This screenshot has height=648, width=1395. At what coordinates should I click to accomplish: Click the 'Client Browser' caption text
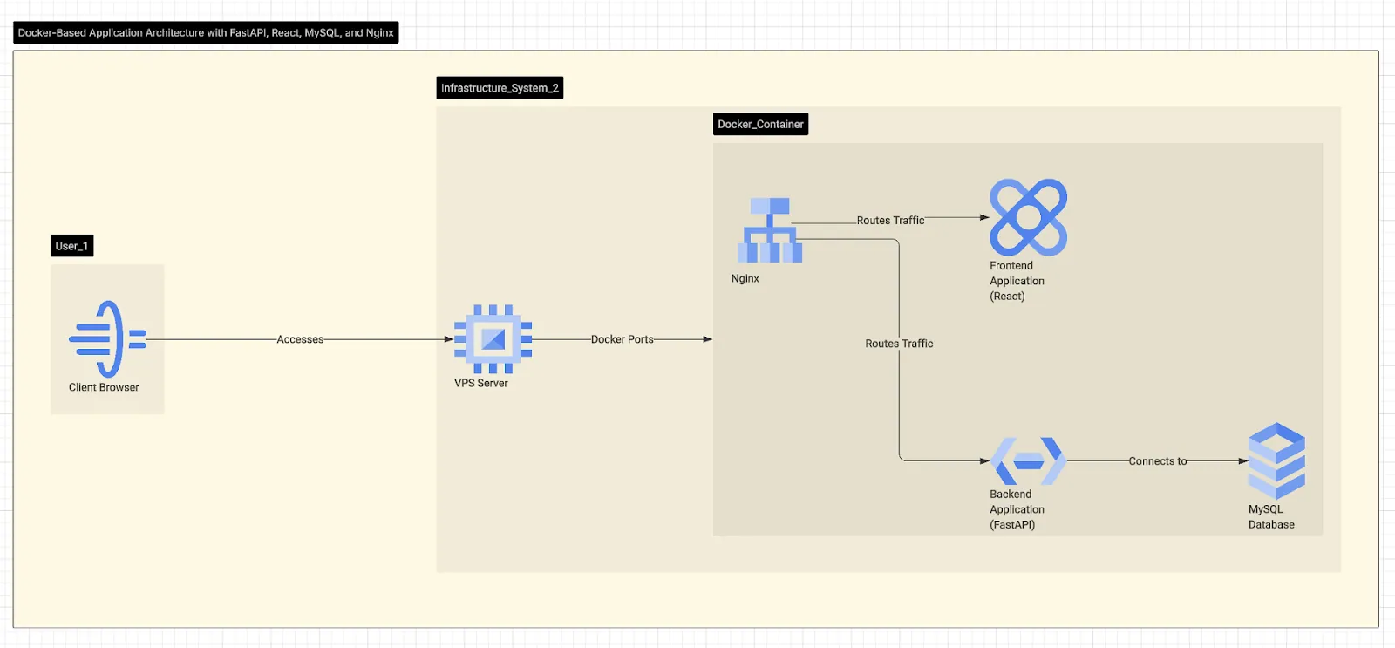[x=104, y=387]
